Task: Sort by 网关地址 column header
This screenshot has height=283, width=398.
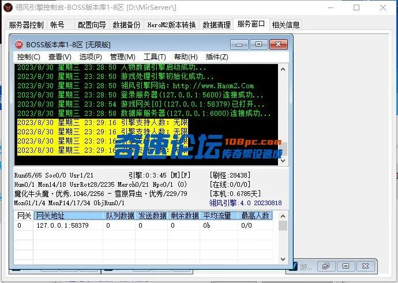Action: tap(68, 216)
